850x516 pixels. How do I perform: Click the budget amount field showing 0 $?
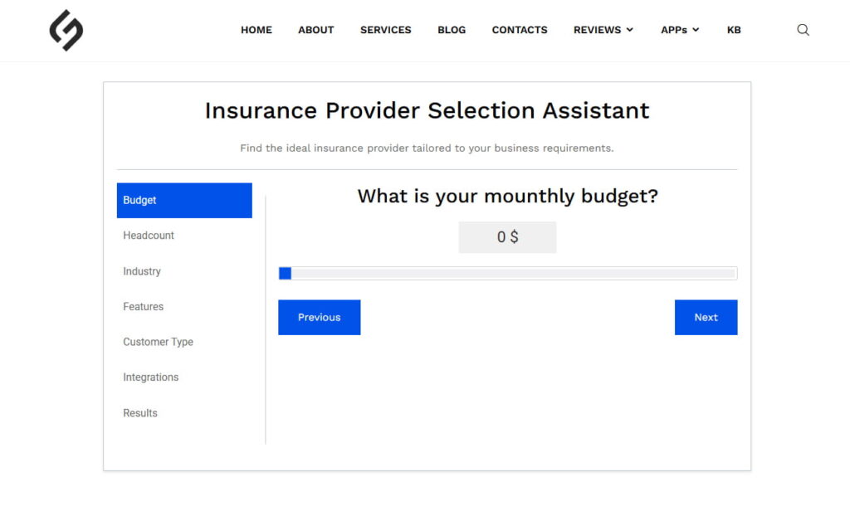pos(507,237)
